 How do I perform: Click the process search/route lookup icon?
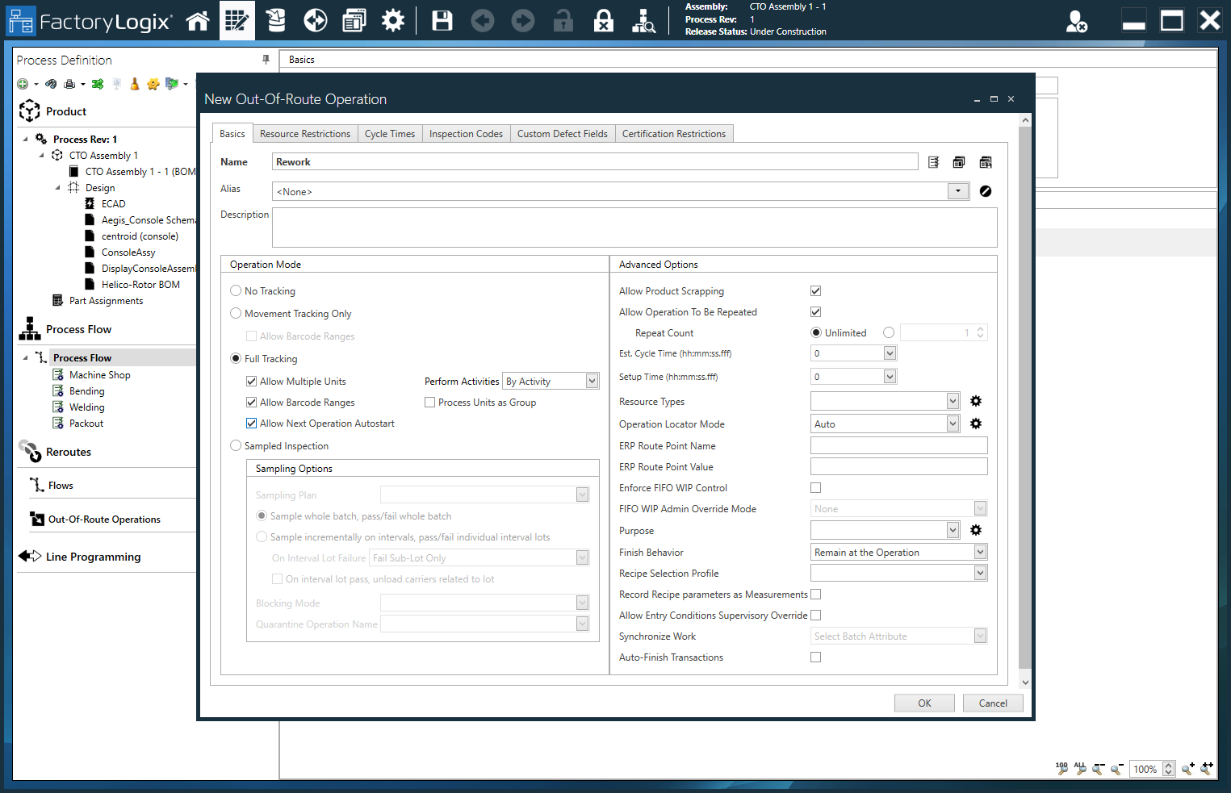[x=644, y=20]
